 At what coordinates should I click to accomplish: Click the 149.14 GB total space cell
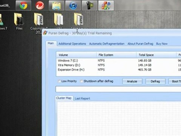tap(145, 65)
